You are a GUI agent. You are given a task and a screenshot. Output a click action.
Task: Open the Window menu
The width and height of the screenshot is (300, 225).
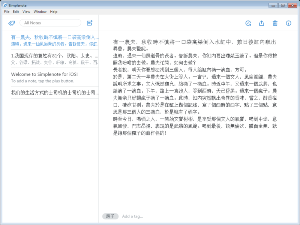point(40,12)
